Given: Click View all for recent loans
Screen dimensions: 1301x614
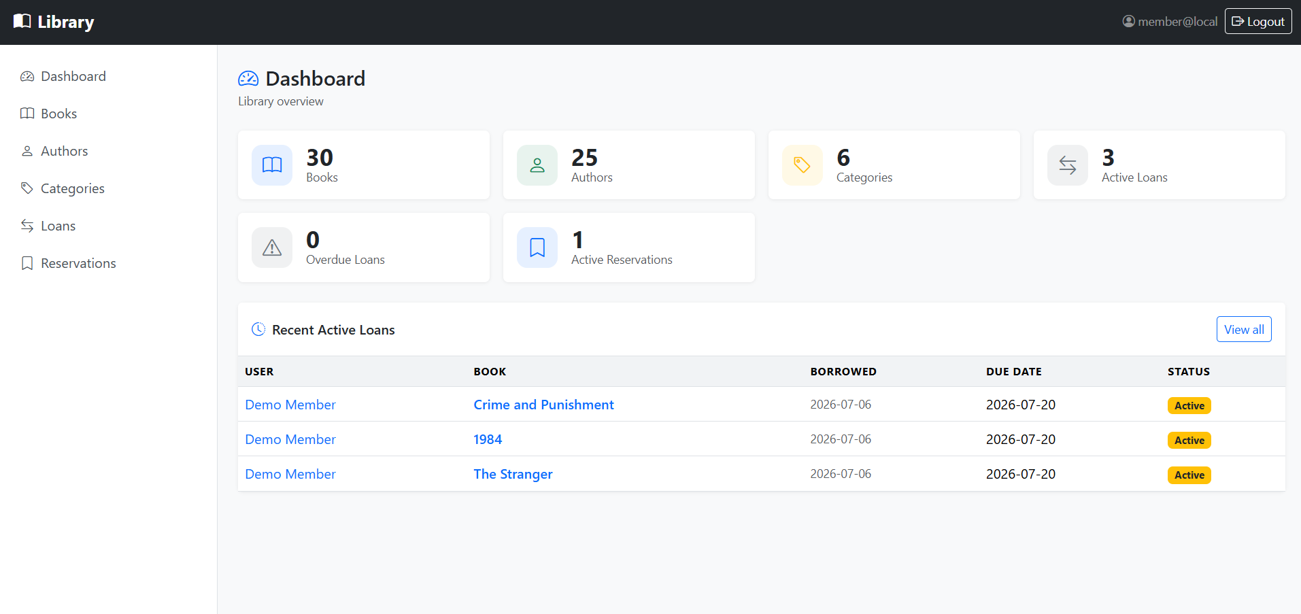Looking at the screenshot, I should tap(1244, 329).
